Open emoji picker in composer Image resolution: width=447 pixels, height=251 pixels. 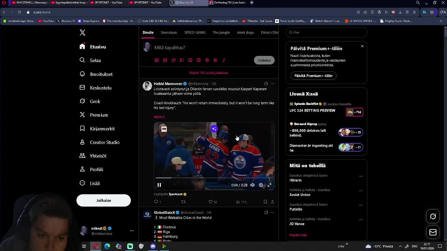[190, 60]
